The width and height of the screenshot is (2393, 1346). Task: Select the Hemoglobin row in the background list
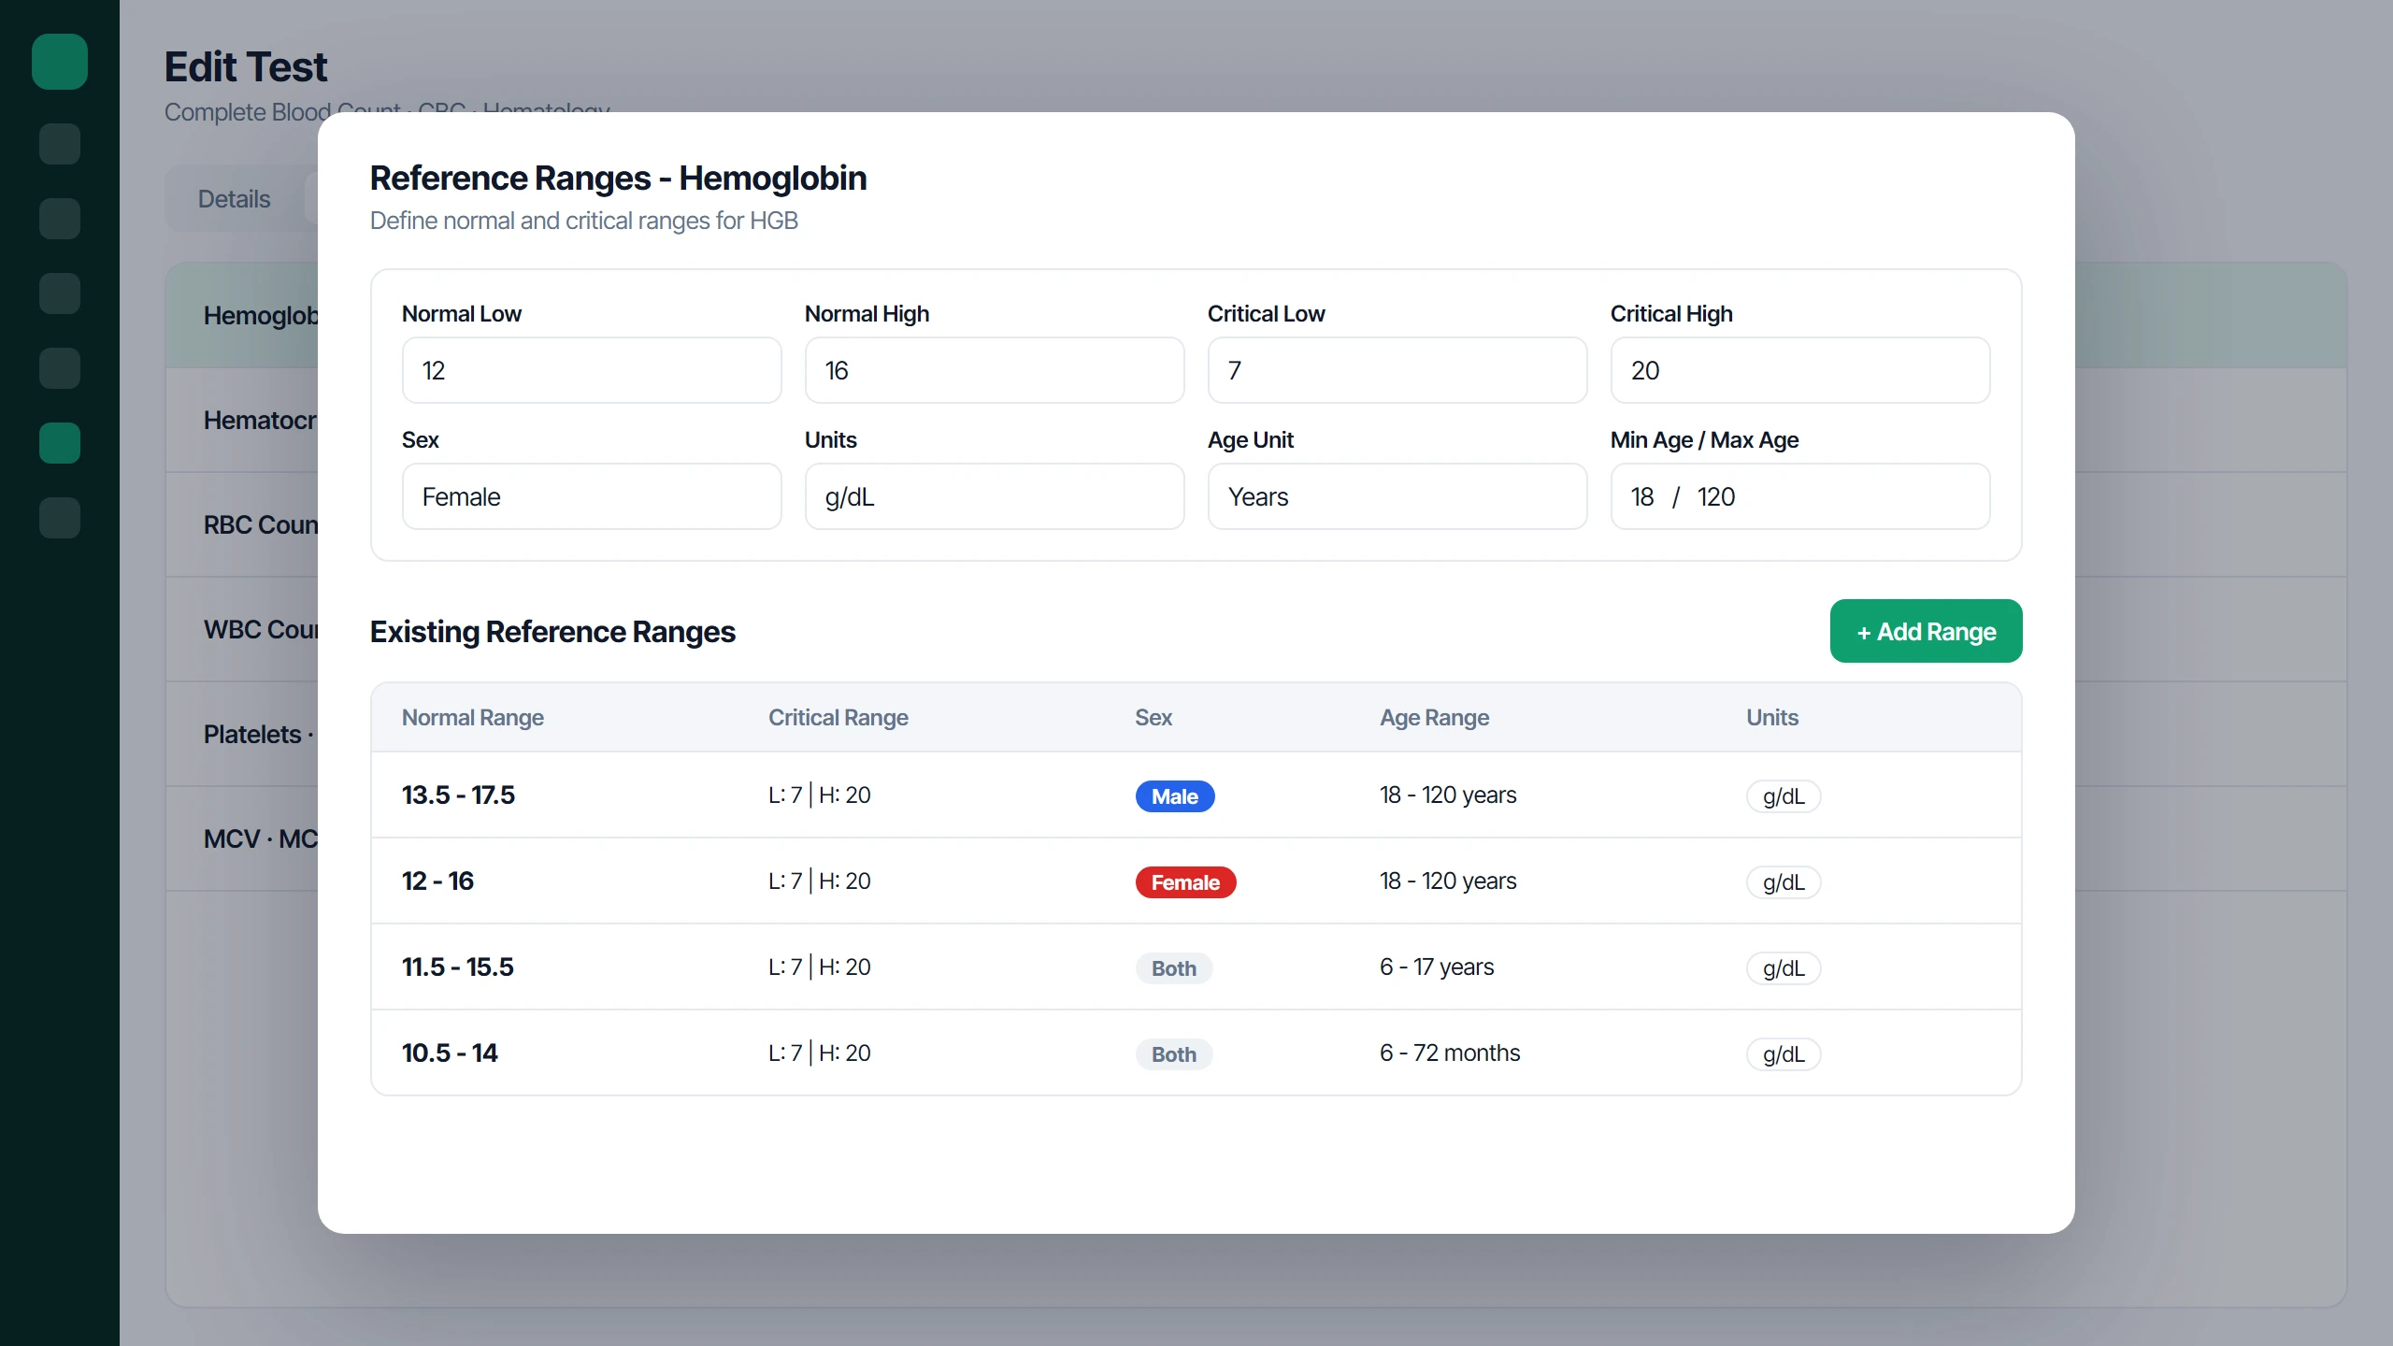click(242, 316)
